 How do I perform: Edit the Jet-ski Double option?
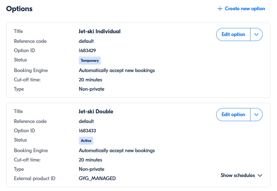[x=233, y=115]
